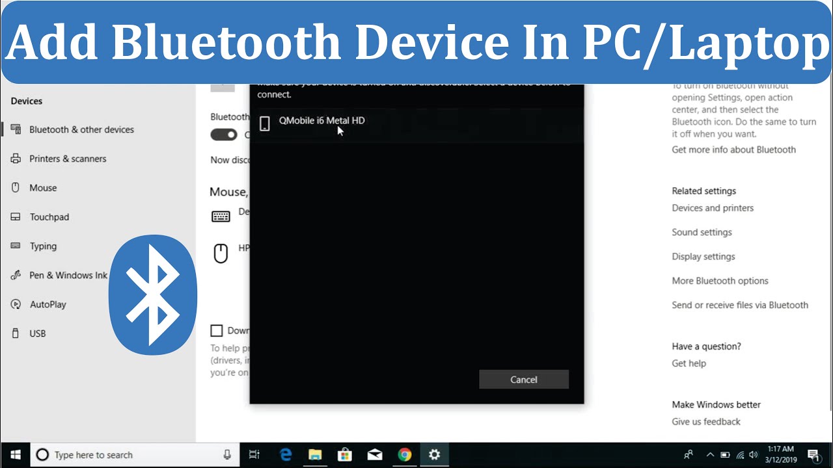Click the phone icon beside QMobile i6 Metal HD
This screenshot has height=468, width=833.
point(264,123)
